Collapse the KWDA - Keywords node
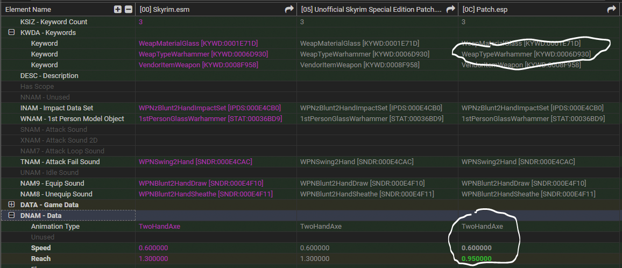Image resolution: width=622 pixels, height=268 pixels. click(11, 32)
